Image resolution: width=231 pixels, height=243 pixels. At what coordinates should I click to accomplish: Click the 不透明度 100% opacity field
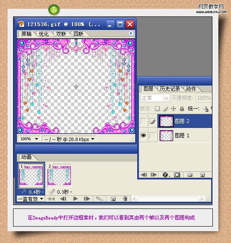(x=204, y=98)
